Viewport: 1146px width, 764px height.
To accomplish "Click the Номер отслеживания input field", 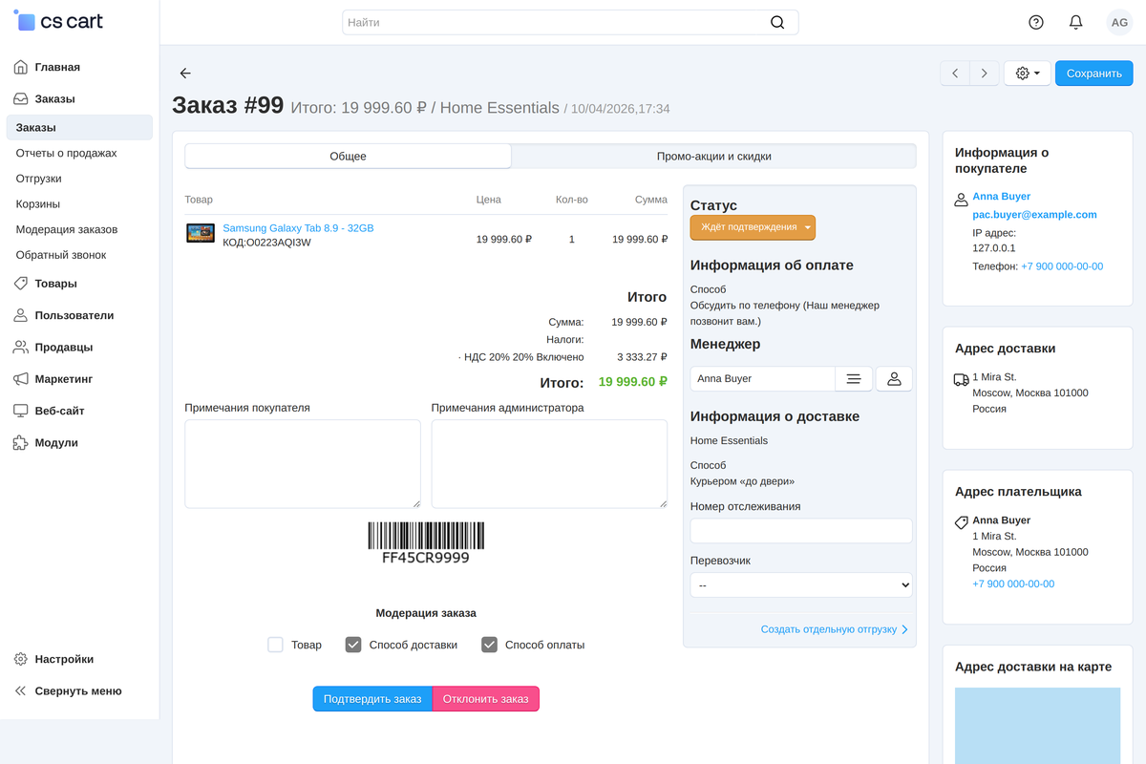I will click(801, 531).
